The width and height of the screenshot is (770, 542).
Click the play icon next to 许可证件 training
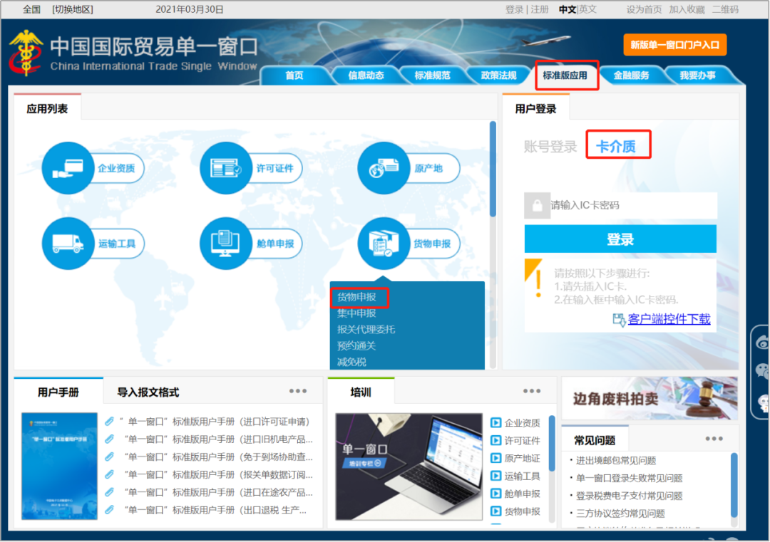pyautogui.click(x=496, y=440)
